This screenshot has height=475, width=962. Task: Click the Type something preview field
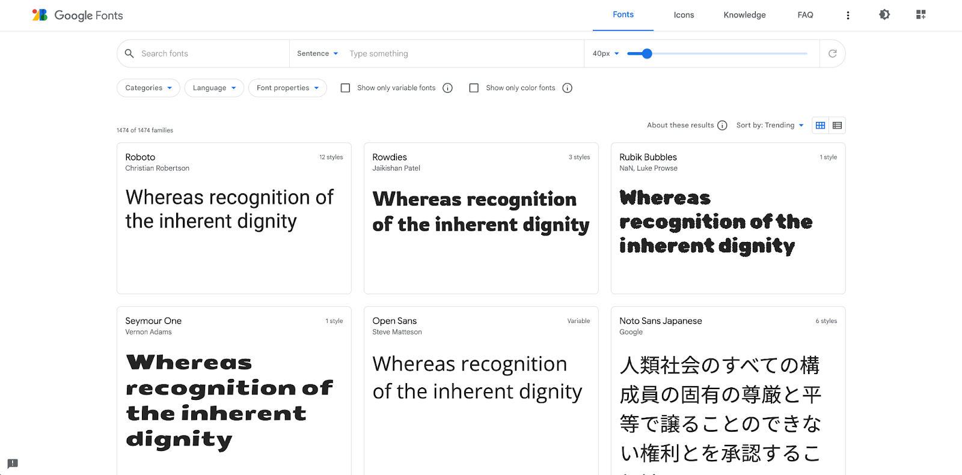pyautogui.click(x=463, y=53)
